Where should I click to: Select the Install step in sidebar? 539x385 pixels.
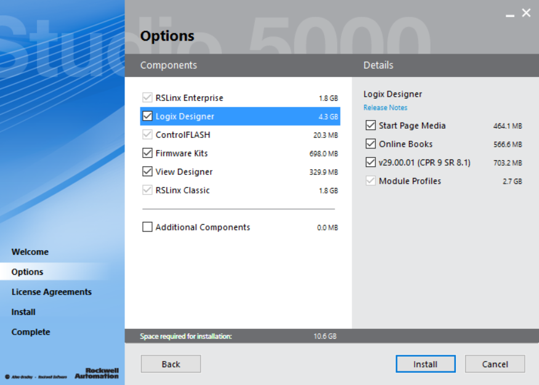coord(23,312)
